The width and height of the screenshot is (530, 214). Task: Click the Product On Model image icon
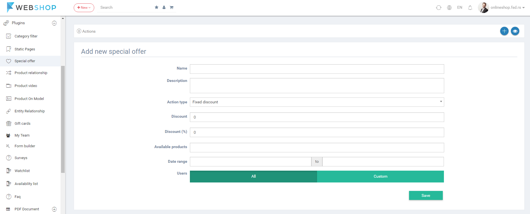click(9, 99)
